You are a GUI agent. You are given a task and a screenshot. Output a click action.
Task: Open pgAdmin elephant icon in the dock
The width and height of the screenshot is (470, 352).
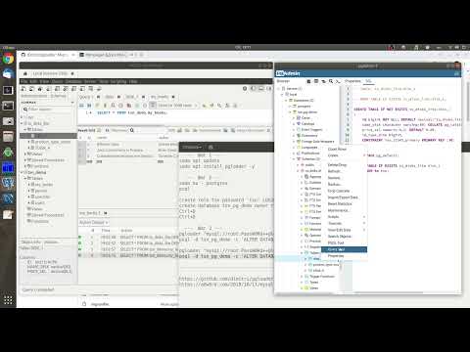[8, 183]
